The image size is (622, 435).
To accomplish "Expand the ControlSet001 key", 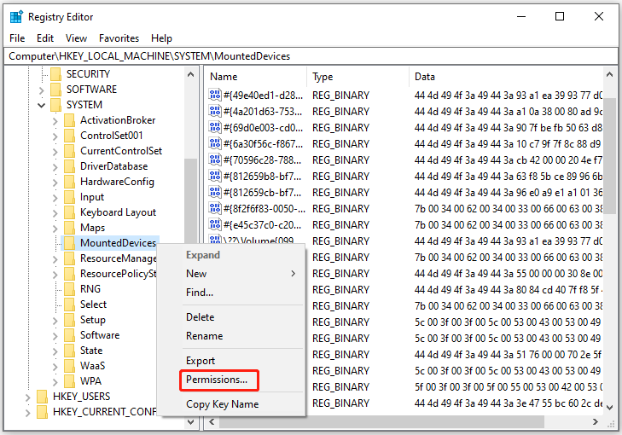I will pos(55,136).
